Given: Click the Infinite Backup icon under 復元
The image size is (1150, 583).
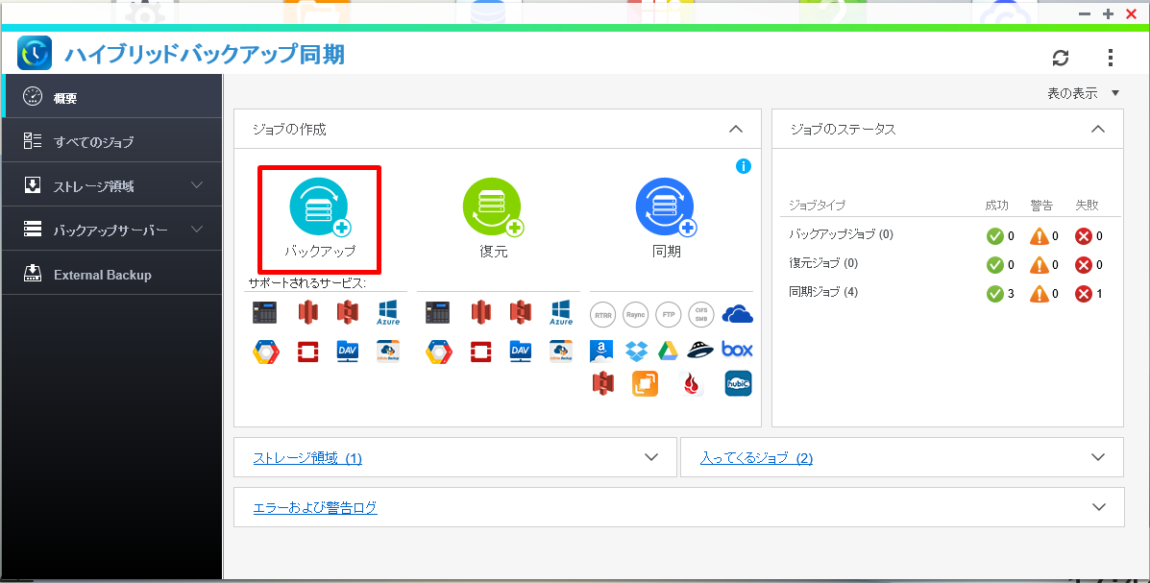Looking at the screenshot, I should pyautogui.click(x=561, y=352).
